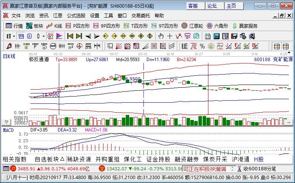This screenshot has height=183, width=295.
Task: Select the red pencil drawing tool
Action: point(9,46)
